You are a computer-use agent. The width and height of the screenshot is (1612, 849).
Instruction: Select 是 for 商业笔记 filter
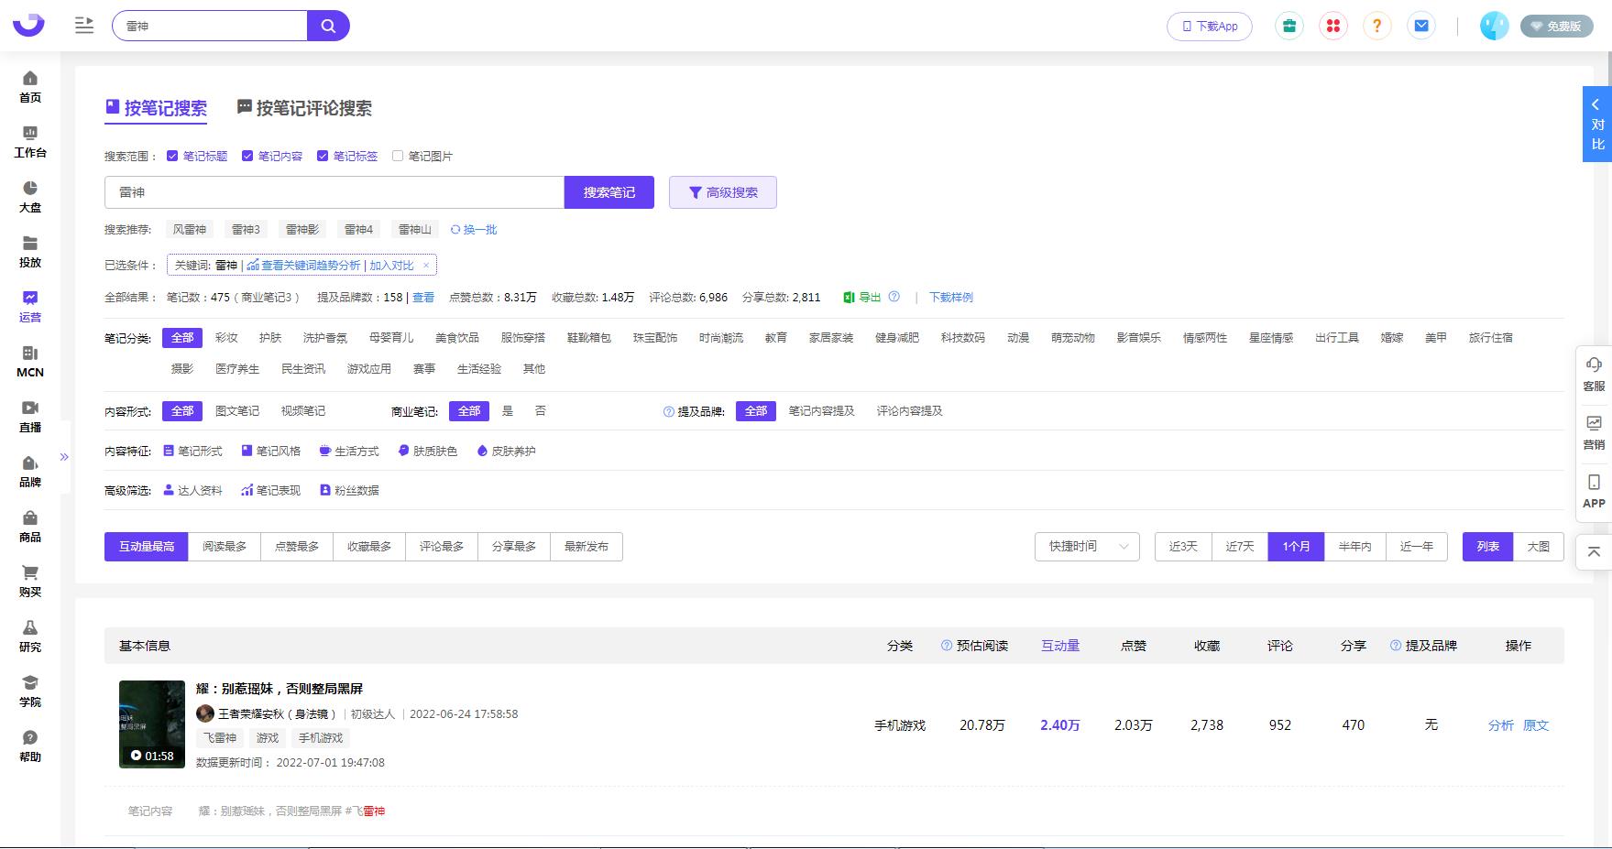pyautogui.click(x=508, y=411)
